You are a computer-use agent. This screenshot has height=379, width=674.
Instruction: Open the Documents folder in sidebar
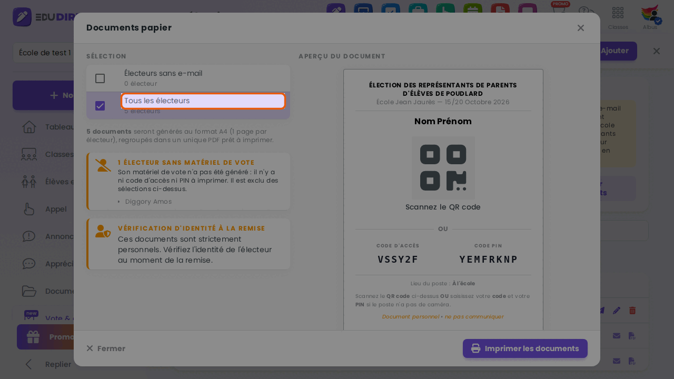point(29,291)
